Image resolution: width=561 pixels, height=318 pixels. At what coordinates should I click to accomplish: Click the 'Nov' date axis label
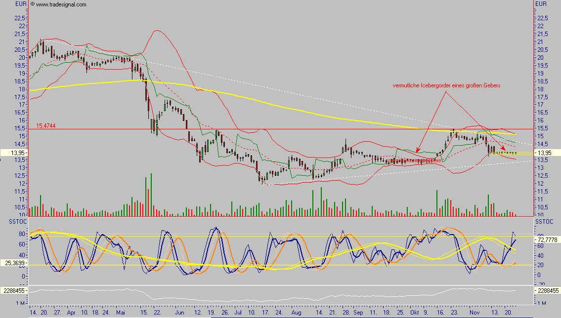[475, 312]
